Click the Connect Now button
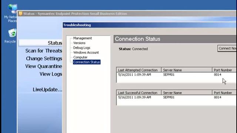 tap(227, 48)
